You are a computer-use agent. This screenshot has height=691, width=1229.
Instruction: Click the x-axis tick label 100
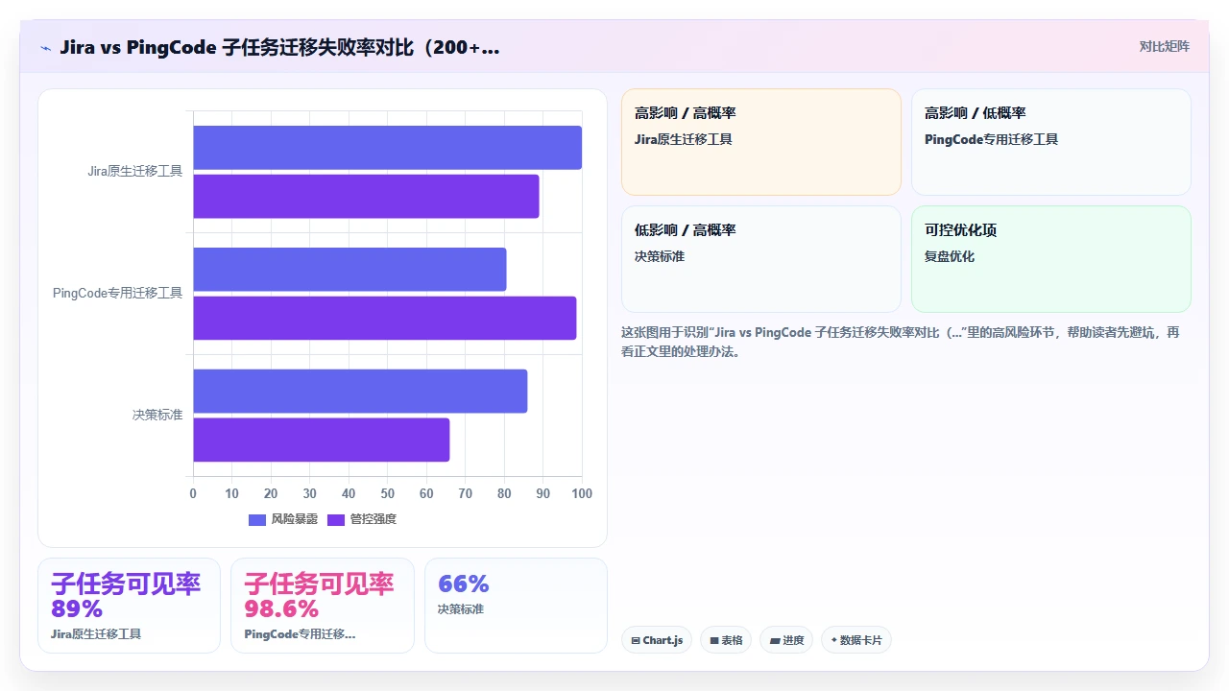click(582, 493)
